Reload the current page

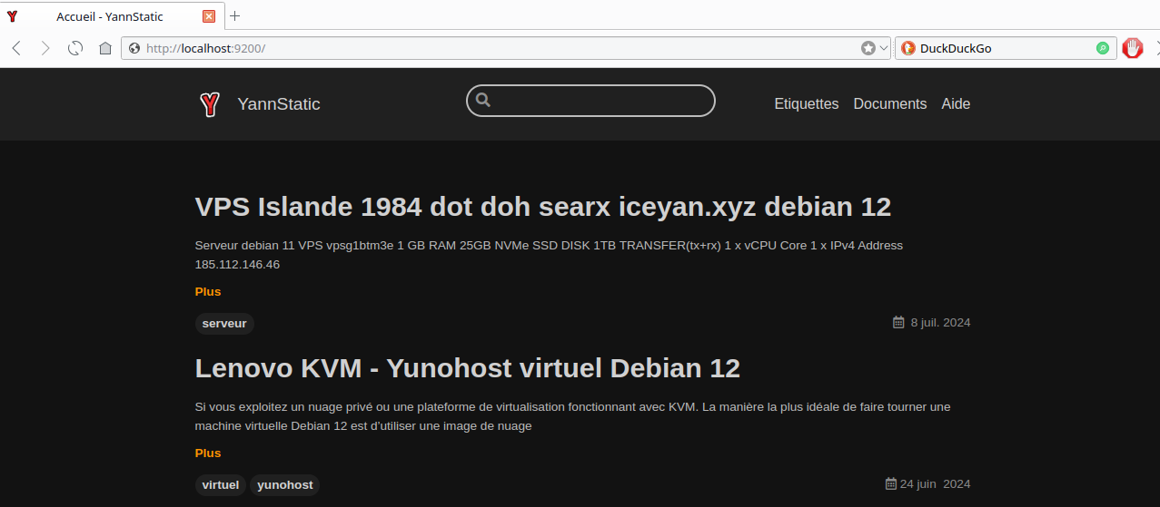coord(75,48)
